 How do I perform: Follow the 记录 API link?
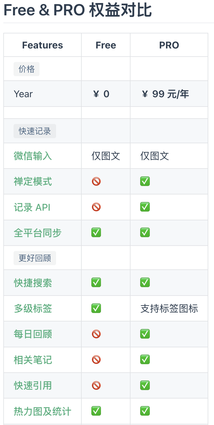pos(32,207)
